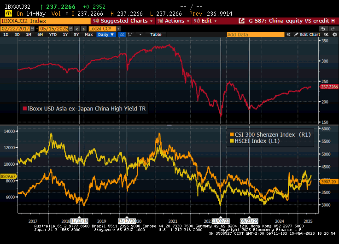
Task: Select the line chart type icon
Action: (122, 35)
